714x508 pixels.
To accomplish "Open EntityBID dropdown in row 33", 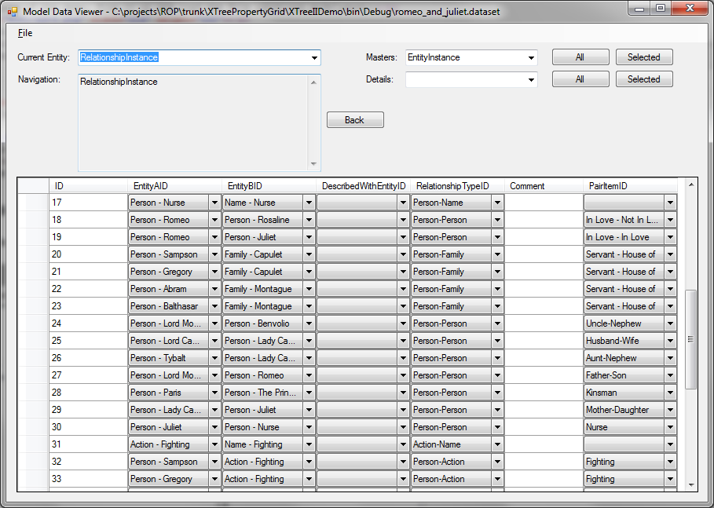I will pyautogui.click(x=309, y=479).
